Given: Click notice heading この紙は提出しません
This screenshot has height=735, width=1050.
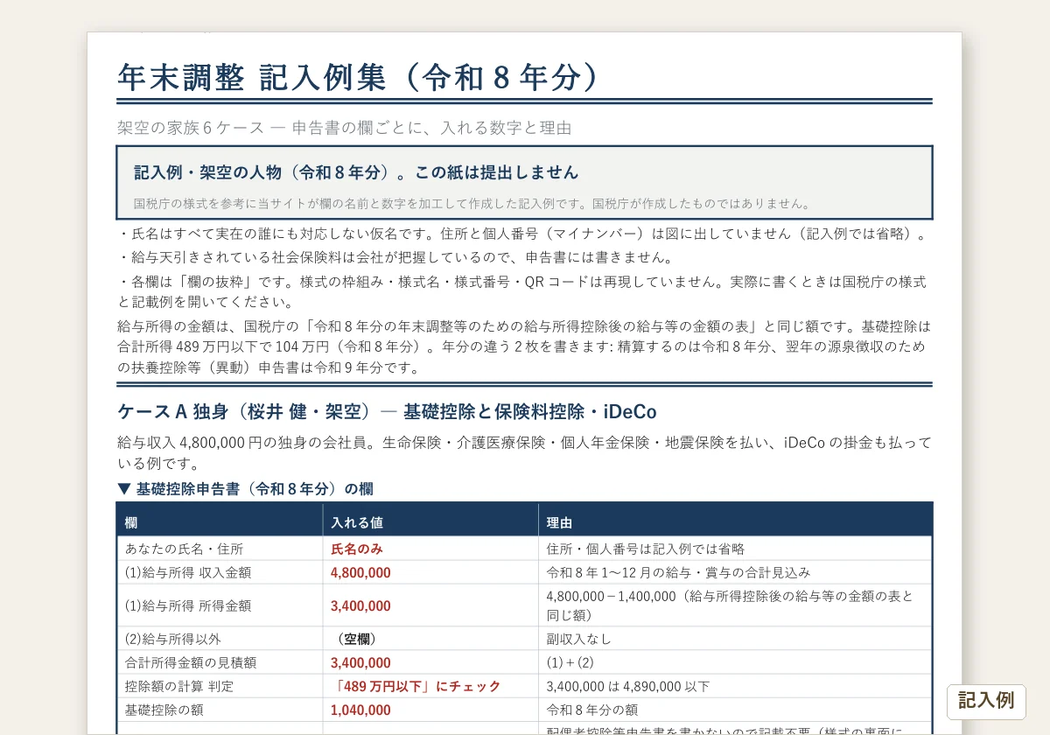Looking at the screenshot, I should click(x=497, y=171).
